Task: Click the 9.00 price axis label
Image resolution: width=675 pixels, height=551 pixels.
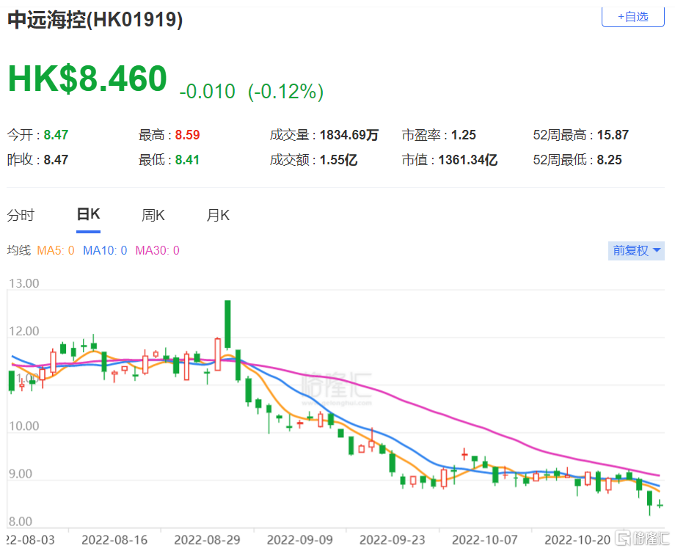Action: point(21,473)
